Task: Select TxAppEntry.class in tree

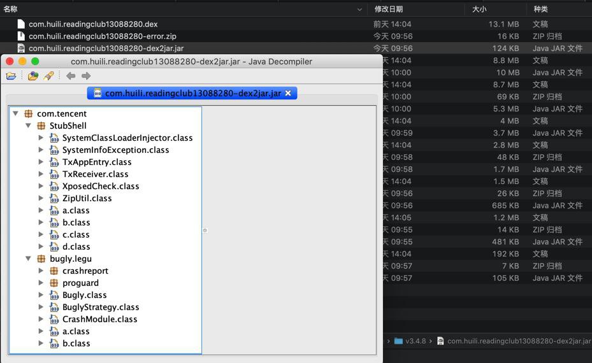Action: pos(97,162)
